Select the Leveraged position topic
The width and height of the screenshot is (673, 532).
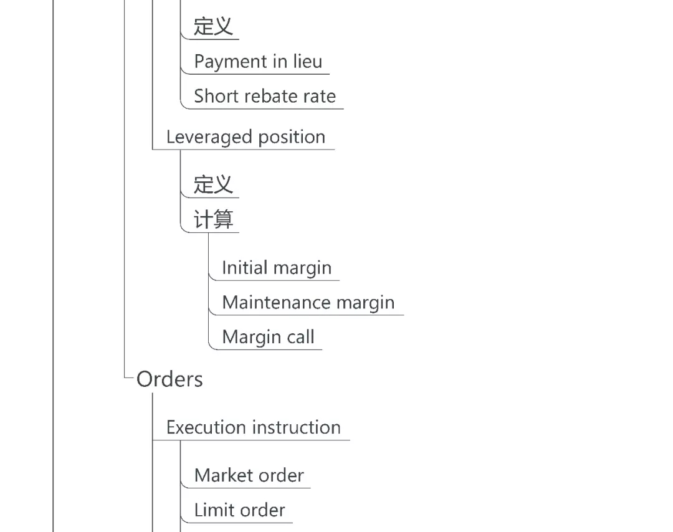pos(246,137)
